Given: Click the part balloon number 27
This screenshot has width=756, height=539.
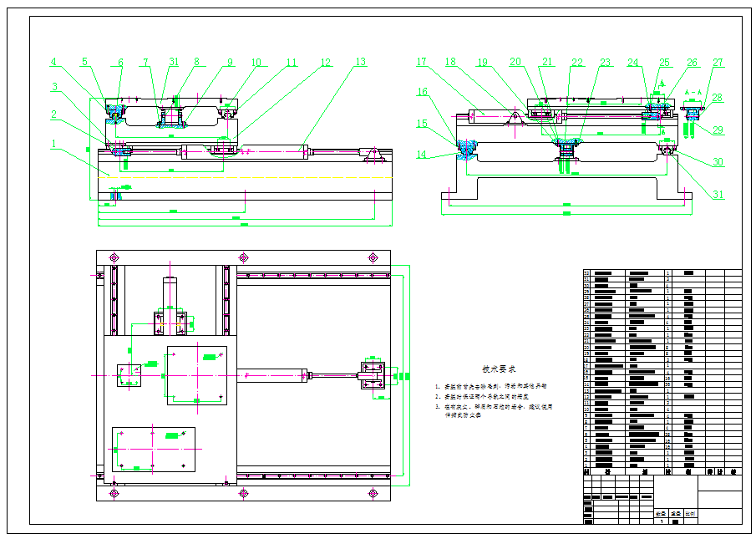Looking at the screenshot, I should (x=718, y=62).
